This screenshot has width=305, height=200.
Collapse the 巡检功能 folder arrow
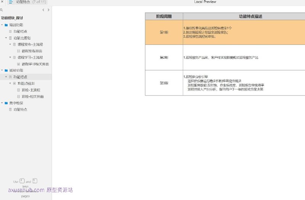click(x=2, y=70)
